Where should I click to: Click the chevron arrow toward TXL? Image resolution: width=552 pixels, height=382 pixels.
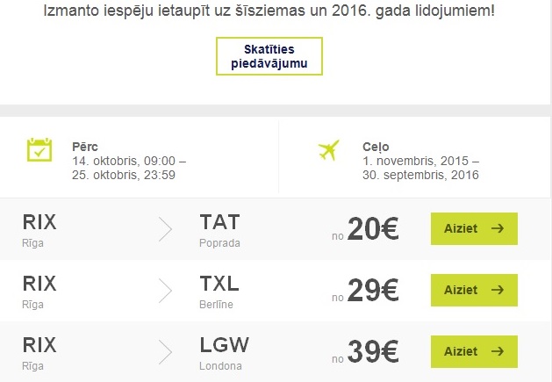pos(165,291)
